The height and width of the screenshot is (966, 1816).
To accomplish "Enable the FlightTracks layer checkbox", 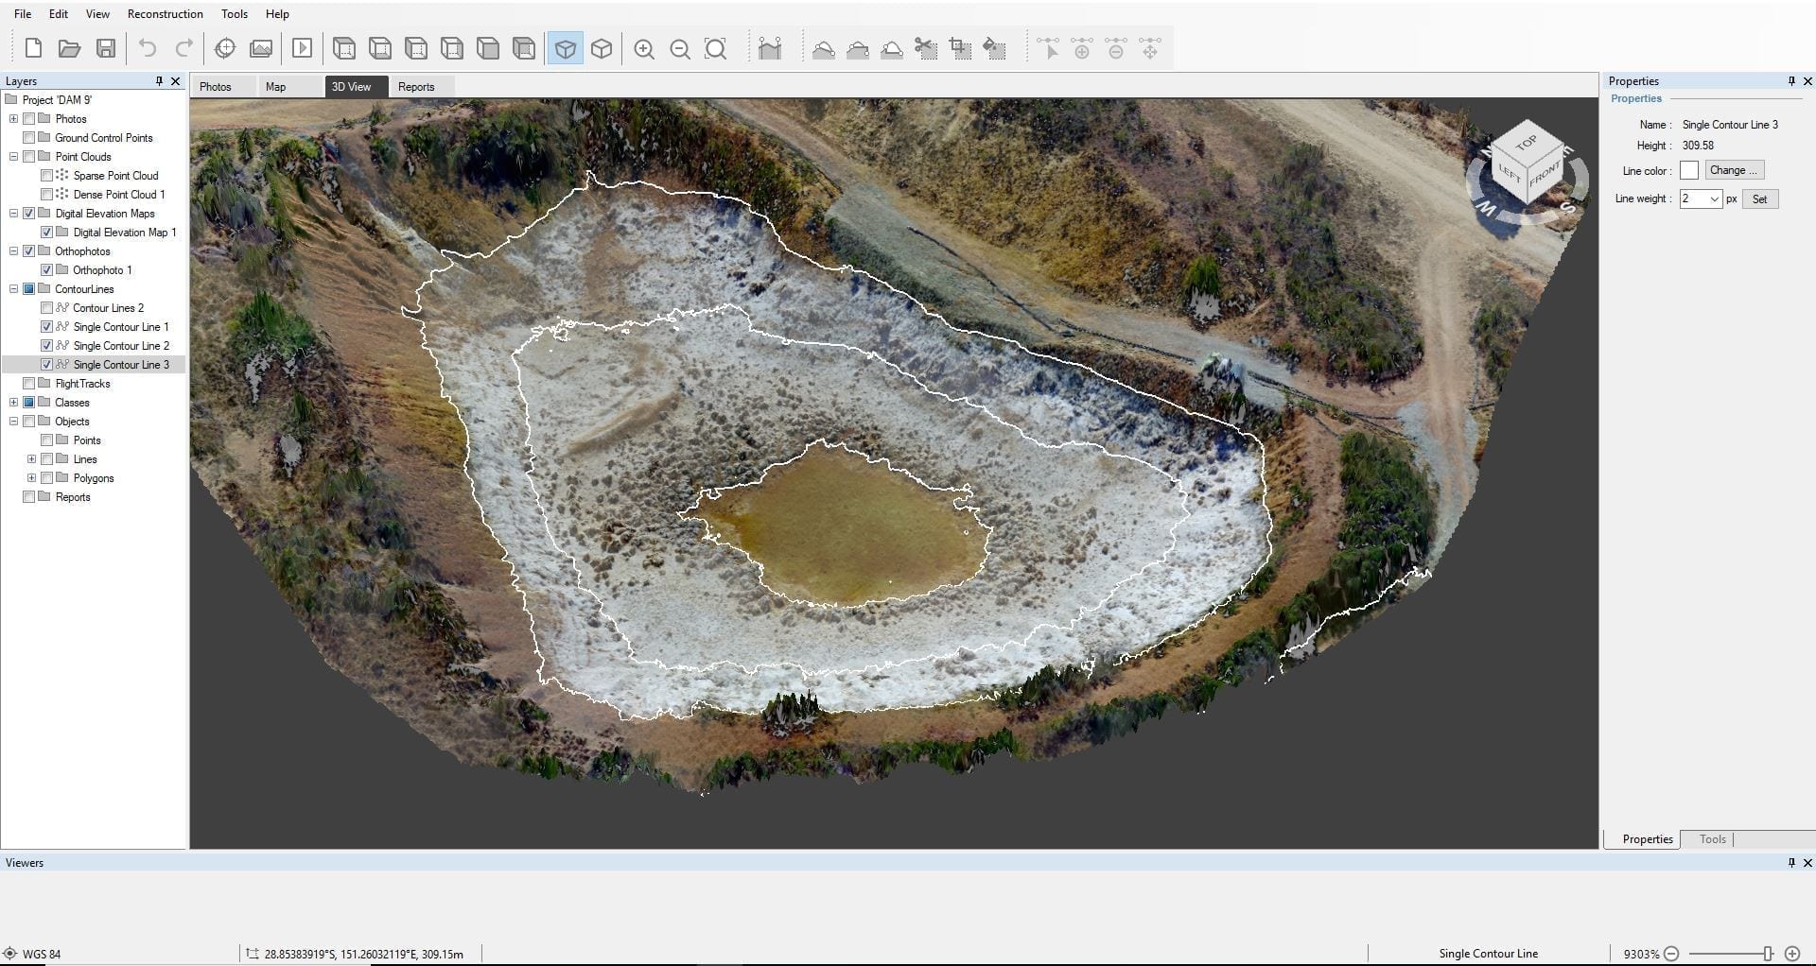I will tap(28, 384).
